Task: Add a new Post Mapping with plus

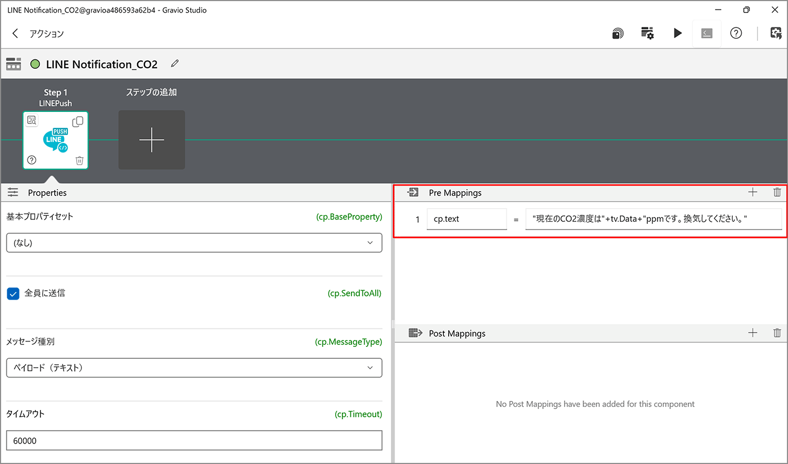Action: [753, 333]
